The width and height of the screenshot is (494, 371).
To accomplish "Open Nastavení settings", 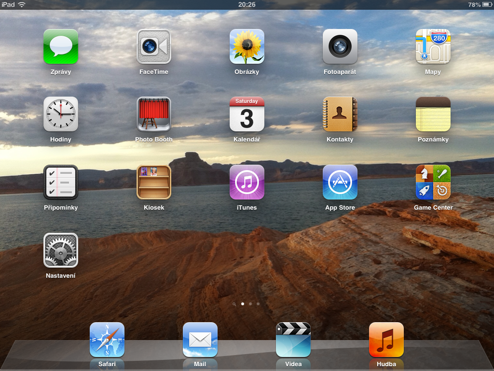I will (x=60, y=250).
